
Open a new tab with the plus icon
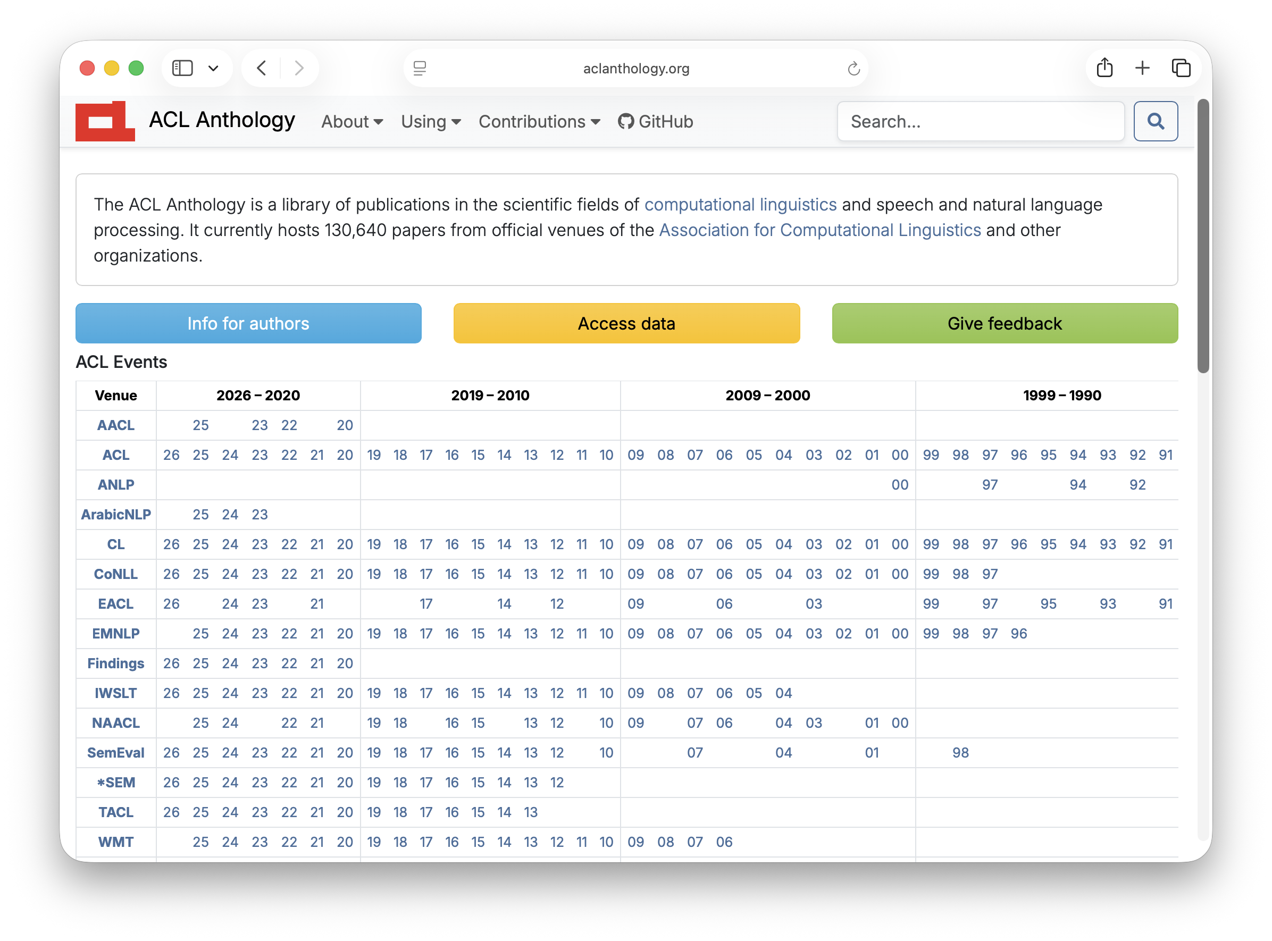pyautogui.click(x=1142, y=69)
